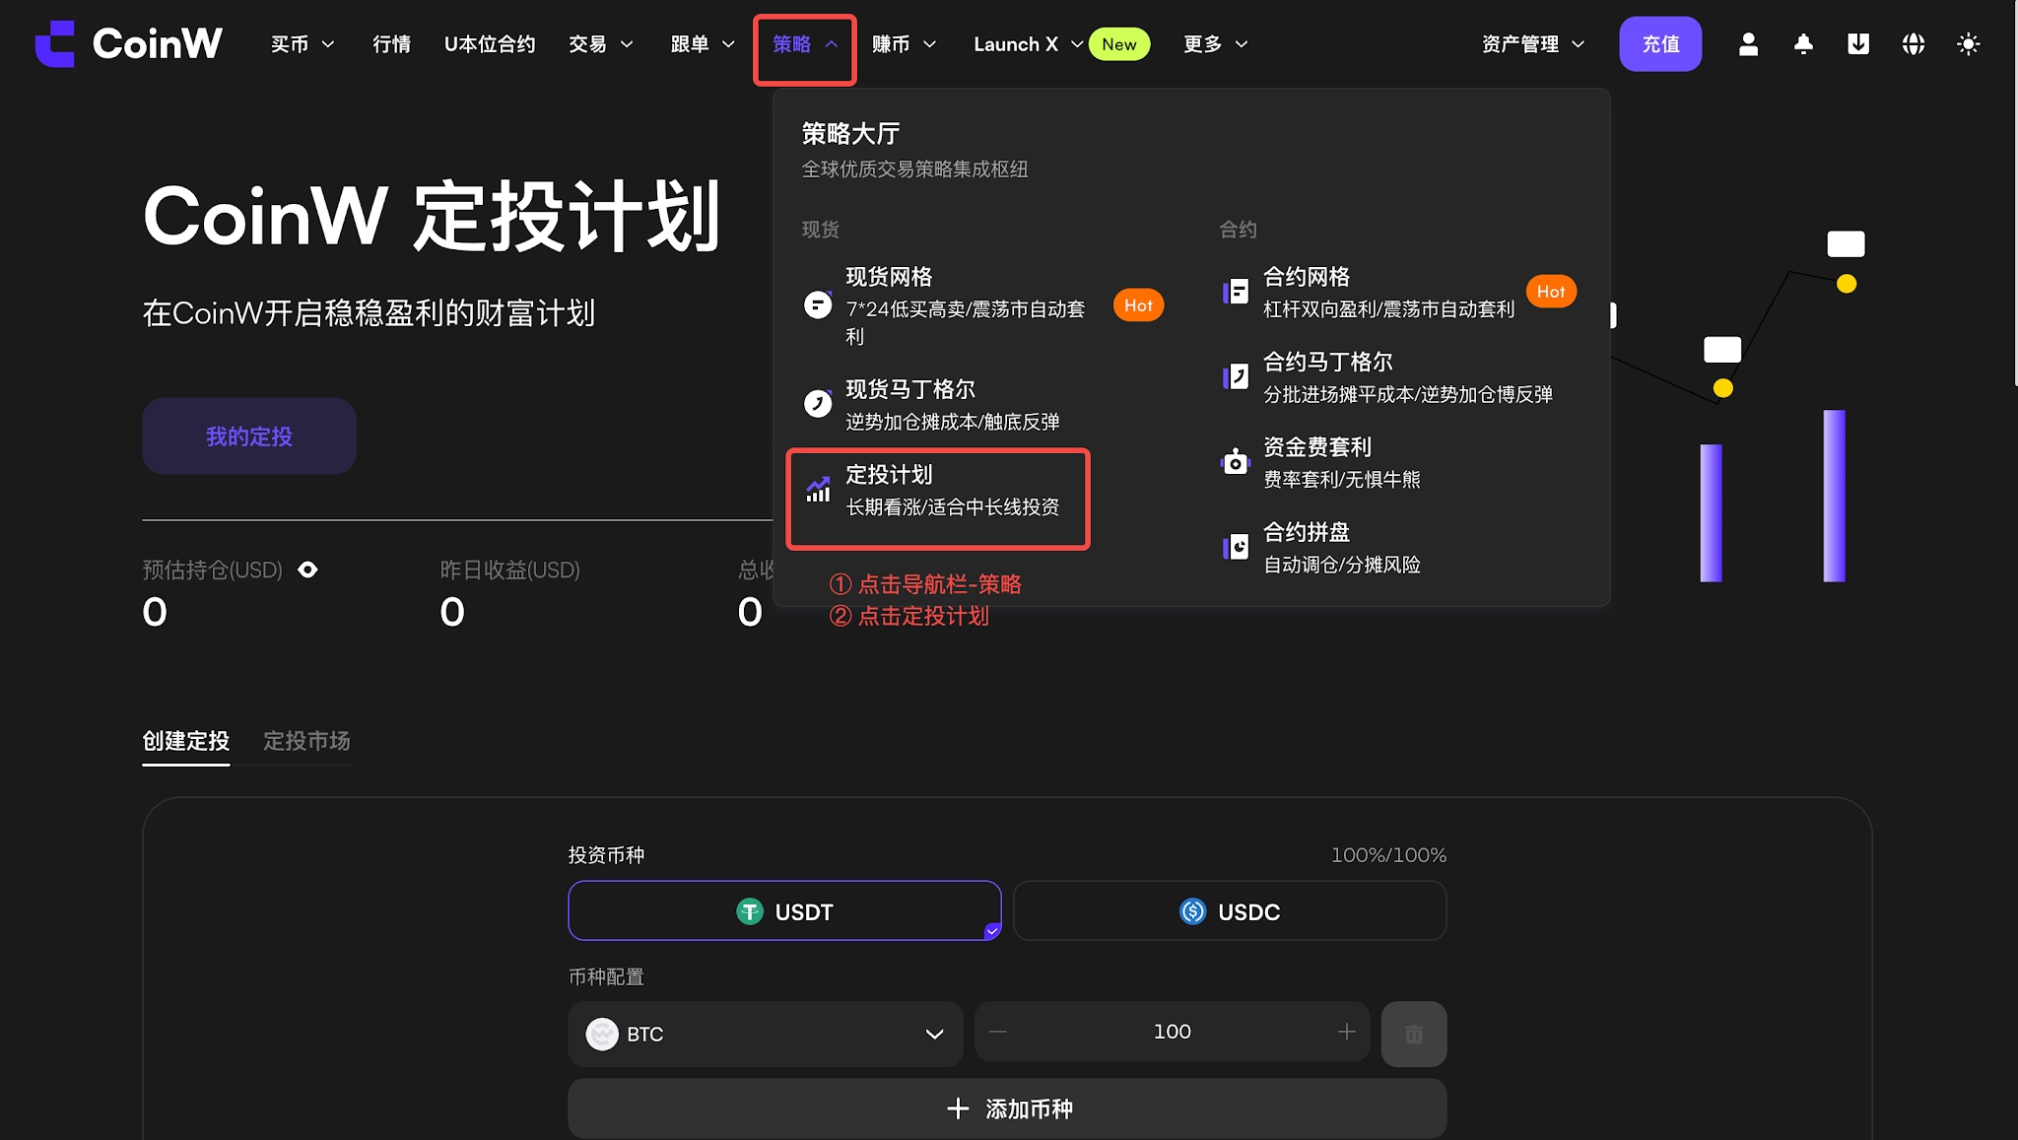Image resolution: width=2018 pixels, height=1140 pixels.
Task: Expand the Launch X menu
Action: pyautogui.click(x=1029, y=44)
